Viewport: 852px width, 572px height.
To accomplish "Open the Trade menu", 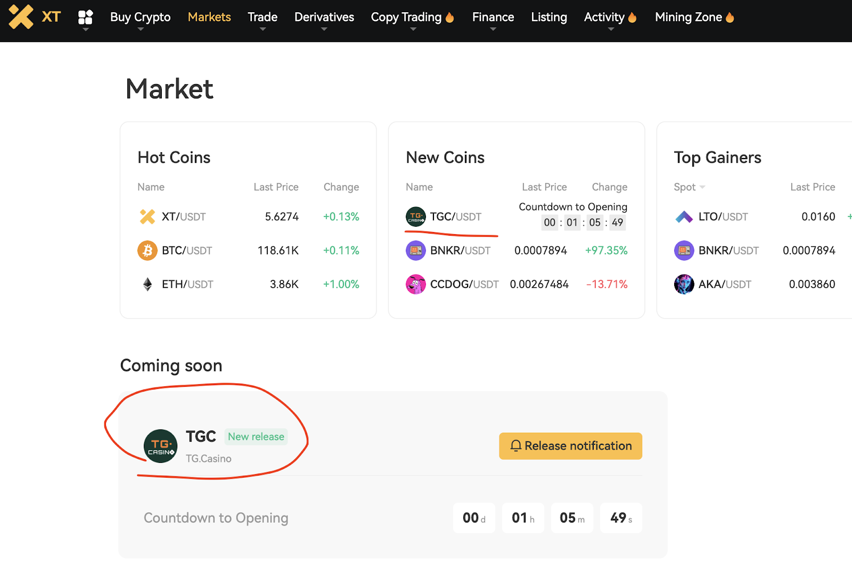I will tap(263, 17).
